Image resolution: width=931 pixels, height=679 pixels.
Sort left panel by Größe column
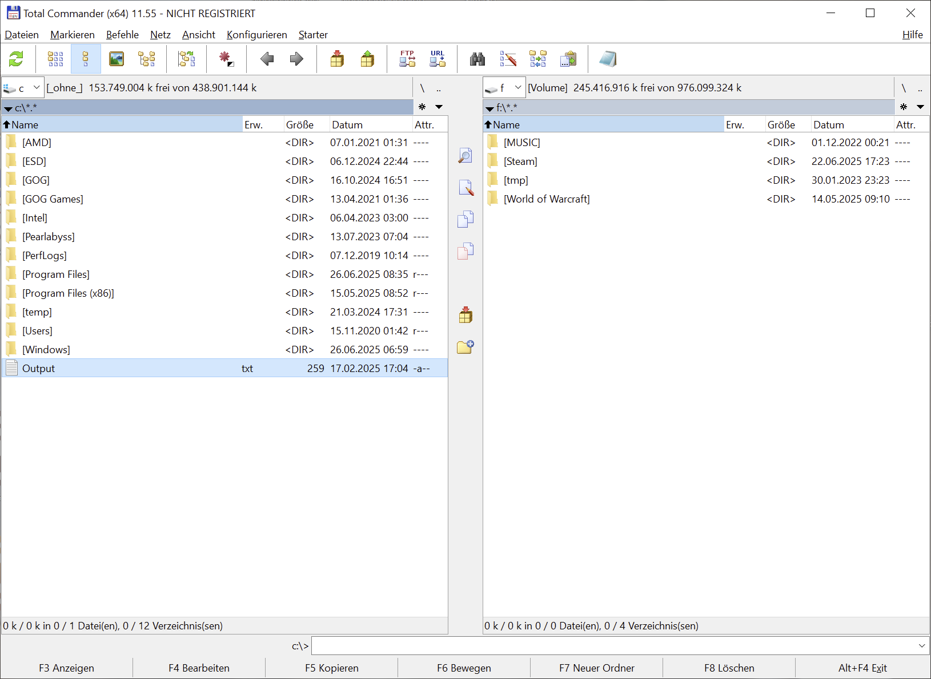[307, 125]
